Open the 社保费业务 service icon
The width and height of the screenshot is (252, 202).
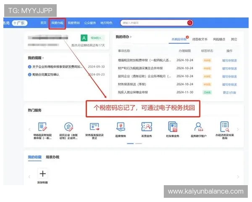tap(173, 127)
